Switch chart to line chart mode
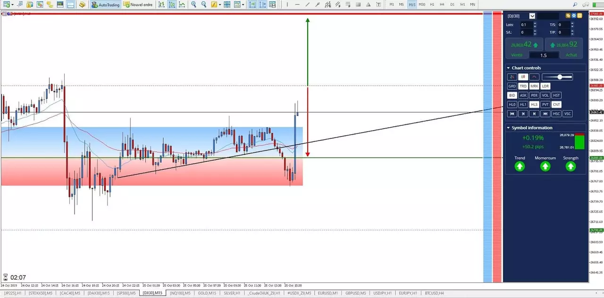The image size is (604, 298). click(182, 4)
